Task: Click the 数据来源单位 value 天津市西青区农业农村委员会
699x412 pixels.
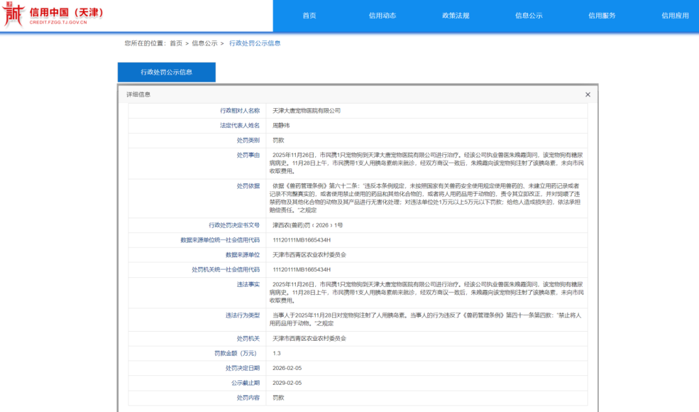Action: (309, 255)
